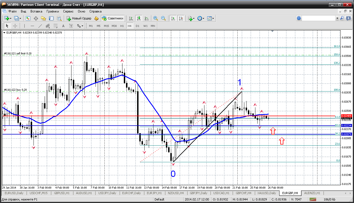
Task: Open the community gear icon
Action: [299, 18]
